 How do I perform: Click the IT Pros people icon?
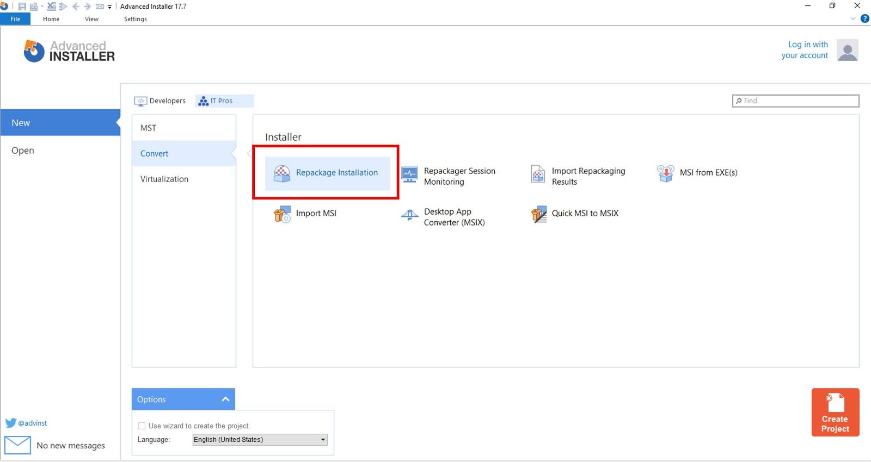(204, 101)
